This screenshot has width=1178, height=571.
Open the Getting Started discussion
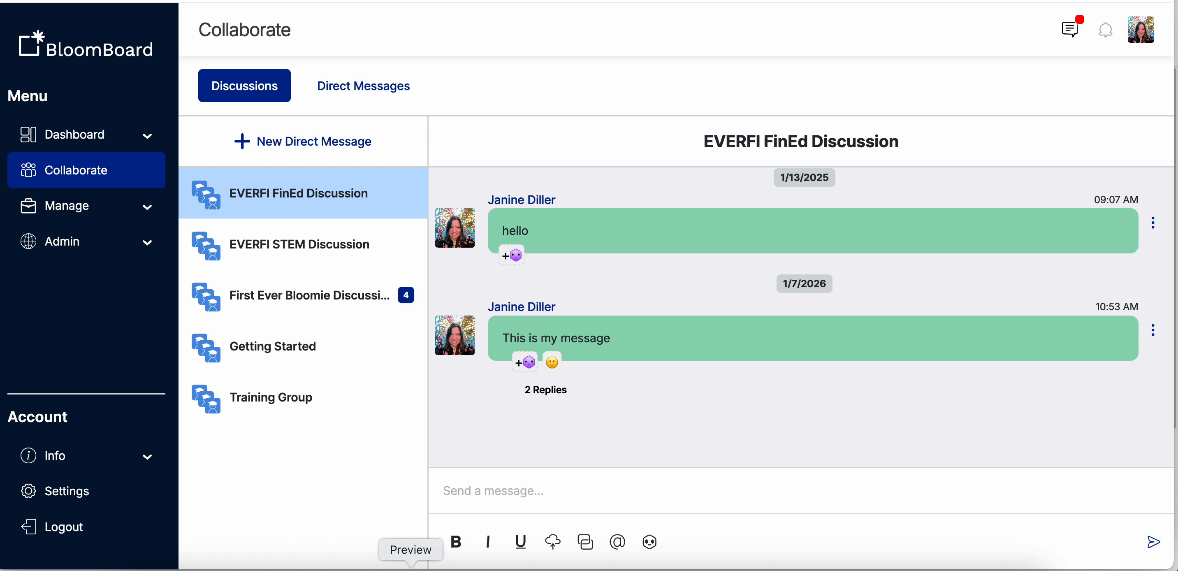(303, 346)
